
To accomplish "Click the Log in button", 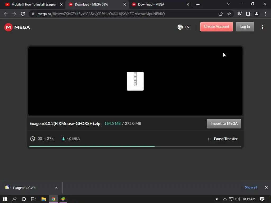I will coord(245,27).
